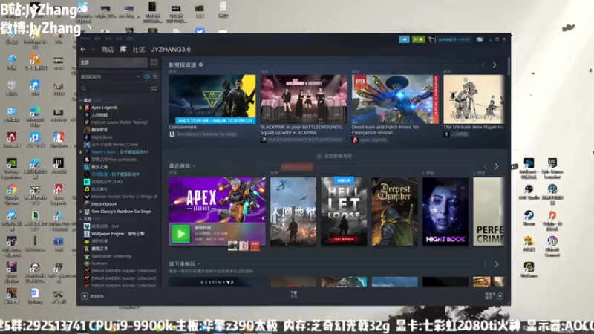Screen dimensions: 594x334
Task: Open the Steam desktop shortcut icon
Action: click(x=529, y=217)
